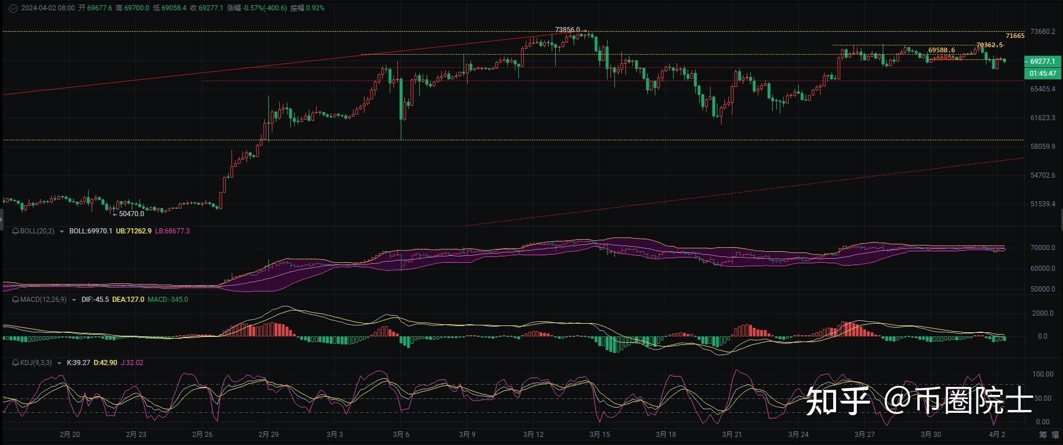Select the MACD(12,26,9) indicator label
1063x445 pixels.
tap(43, 300)
